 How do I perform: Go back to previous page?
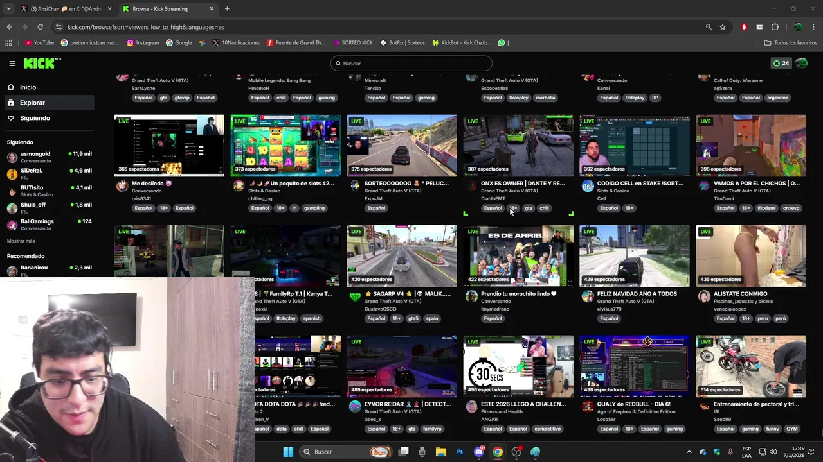[9, 27]
